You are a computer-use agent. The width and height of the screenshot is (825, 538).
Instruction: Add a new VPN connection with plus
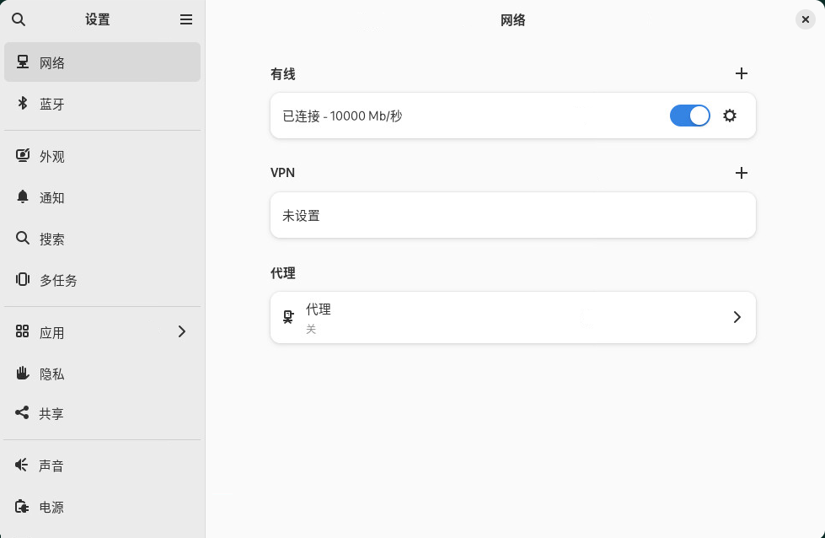tap(741, 173)
